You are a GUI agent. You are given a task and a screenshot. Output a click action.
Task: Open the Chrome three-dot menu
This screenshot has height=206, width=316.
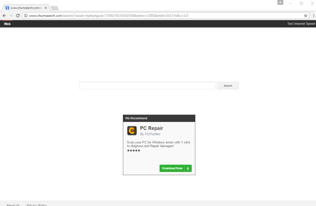click(313, 16)
